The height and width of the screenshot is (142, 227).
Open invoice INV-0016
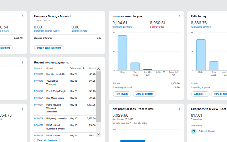click(x=39, y=135)
